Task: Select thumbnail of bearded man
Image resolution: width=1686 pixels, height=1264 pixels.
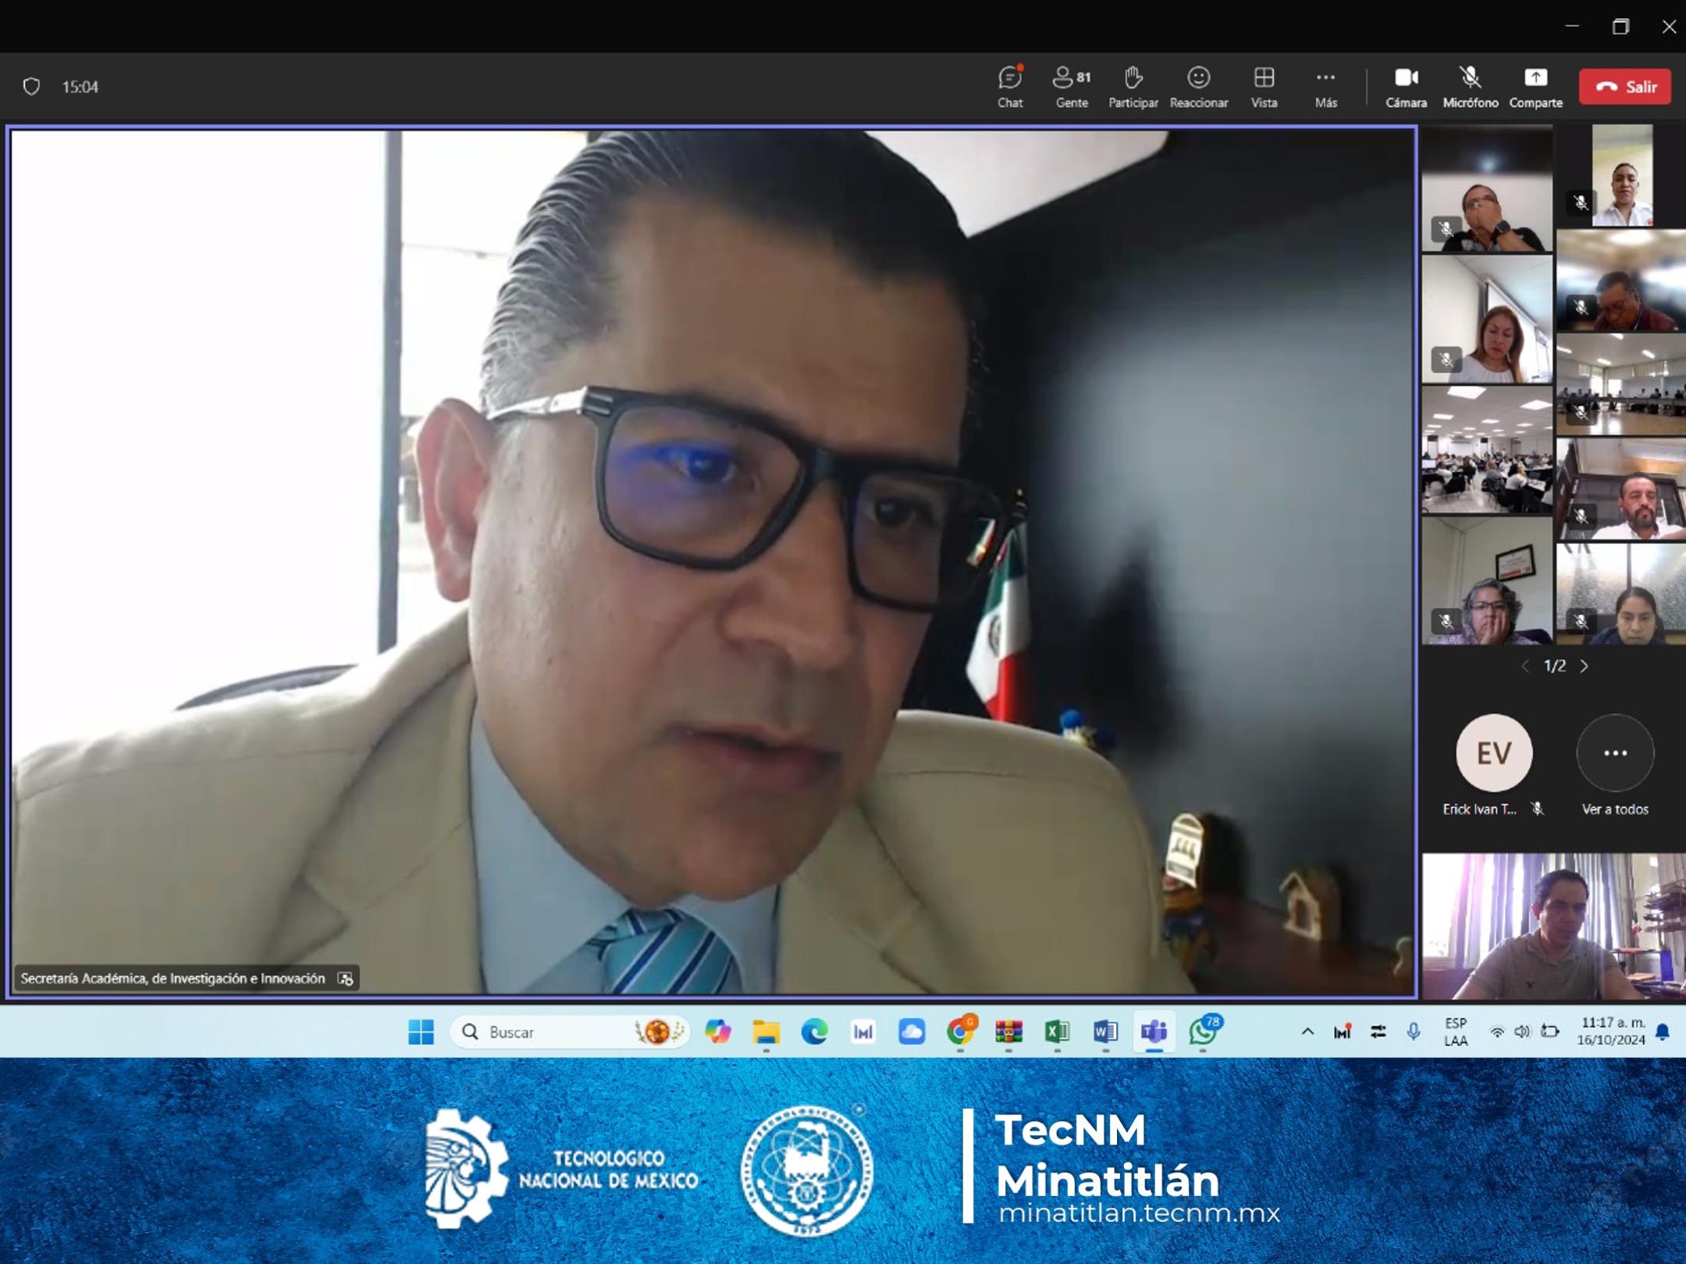Action: point(1622,489)
